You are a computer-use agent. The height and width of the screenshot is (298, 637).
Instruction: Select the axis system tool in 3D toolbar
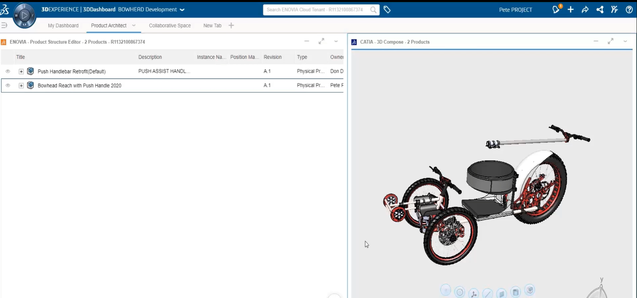click(473, 293)
